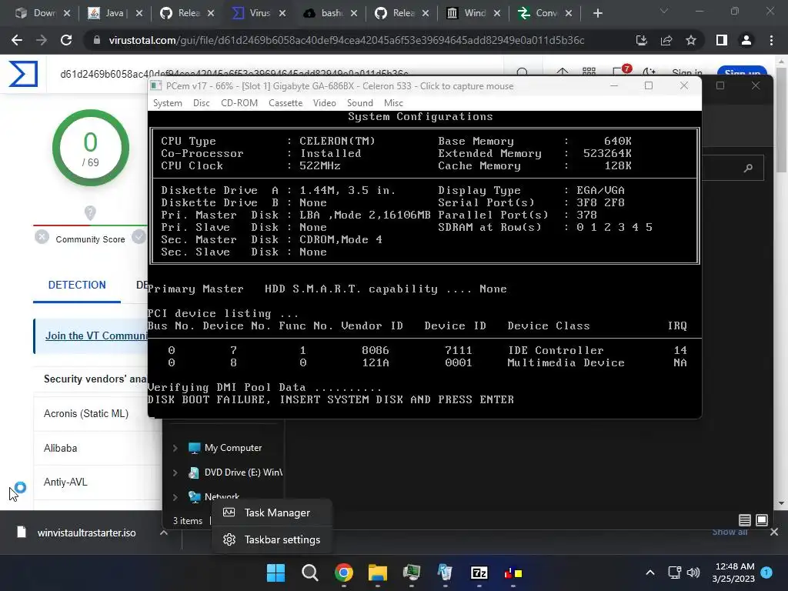Expand DVD Drive (E:) in the tree
This screenshot has height=591, width=788.
point(175,472)
